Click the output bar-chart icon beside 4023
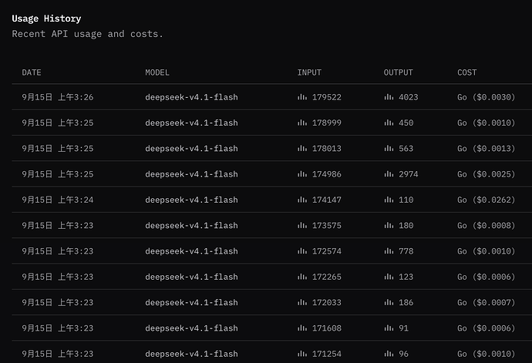532x363 pixels. point(389,97)
